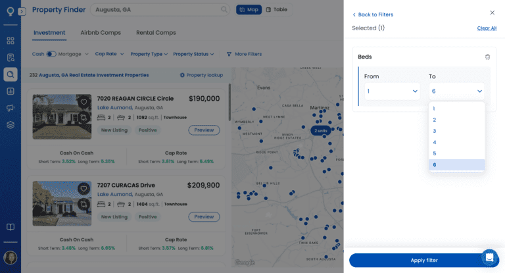Screen dimensions: 505x273
Task: Favorite the 7020 Reagan Circle listing heart
Action: pyautogui.click(x=84, y=102)
